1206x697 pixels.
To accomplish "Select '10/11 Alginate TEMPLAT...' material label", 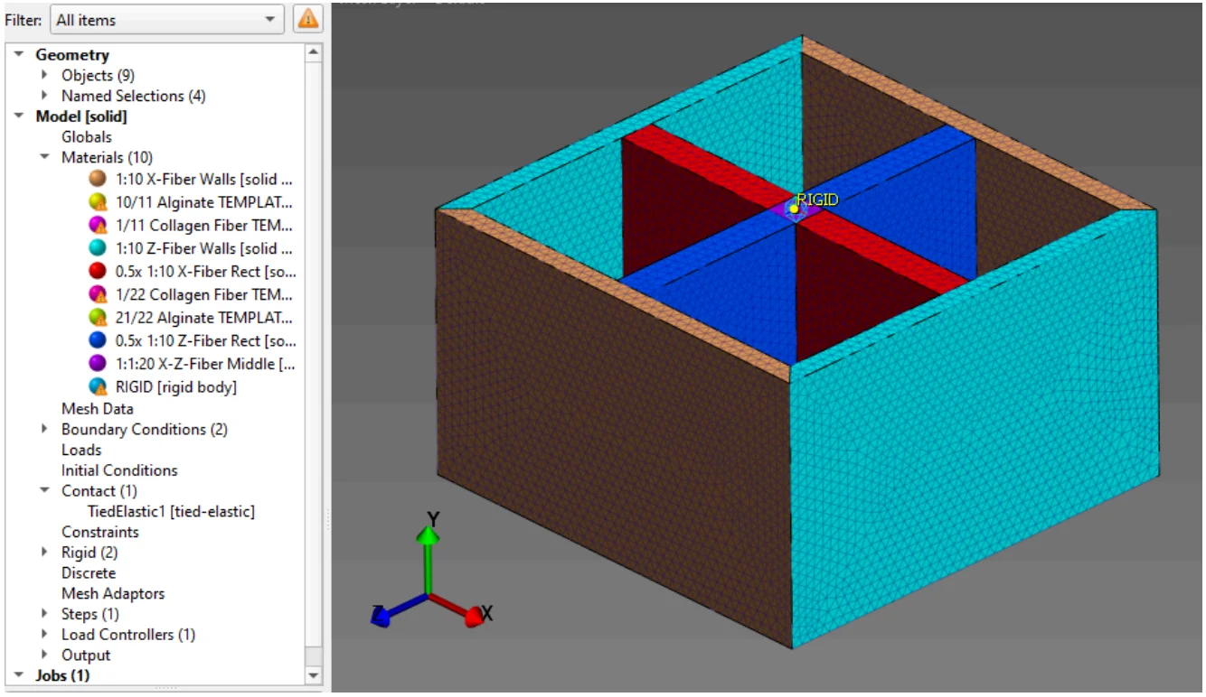I will coord(204,202).
